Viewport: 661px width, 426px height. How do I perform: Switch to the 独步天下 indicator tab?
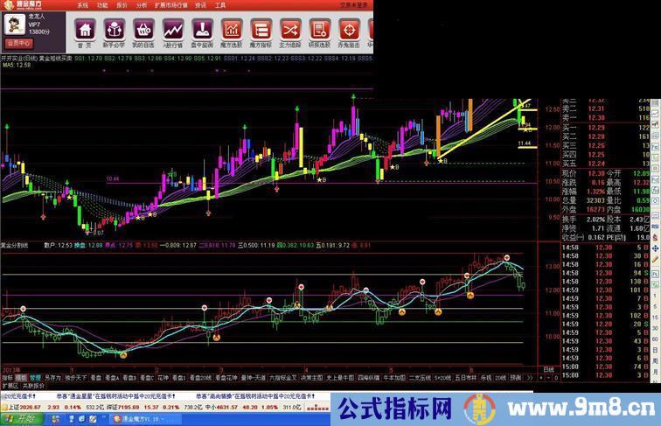74,377
